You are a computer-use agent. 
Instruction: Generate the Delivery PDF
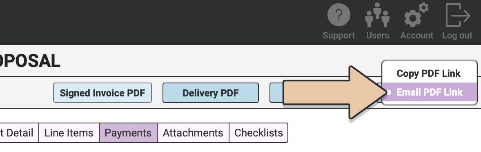(210, 93)
